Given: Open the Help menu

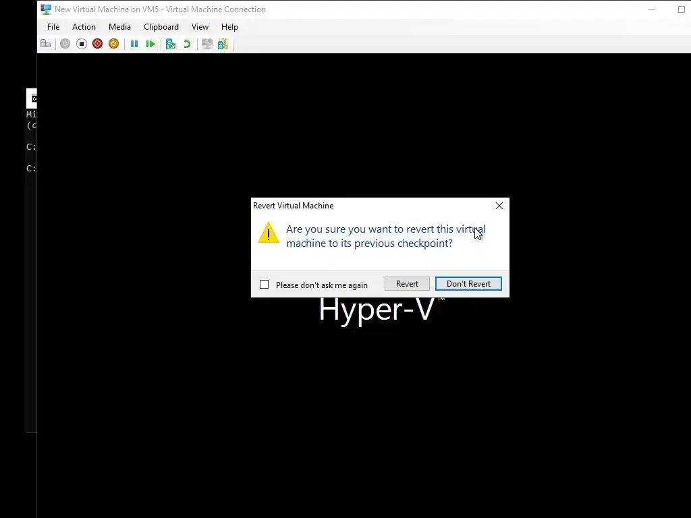Looking at the screenshot, I should (x=229, y=27).
